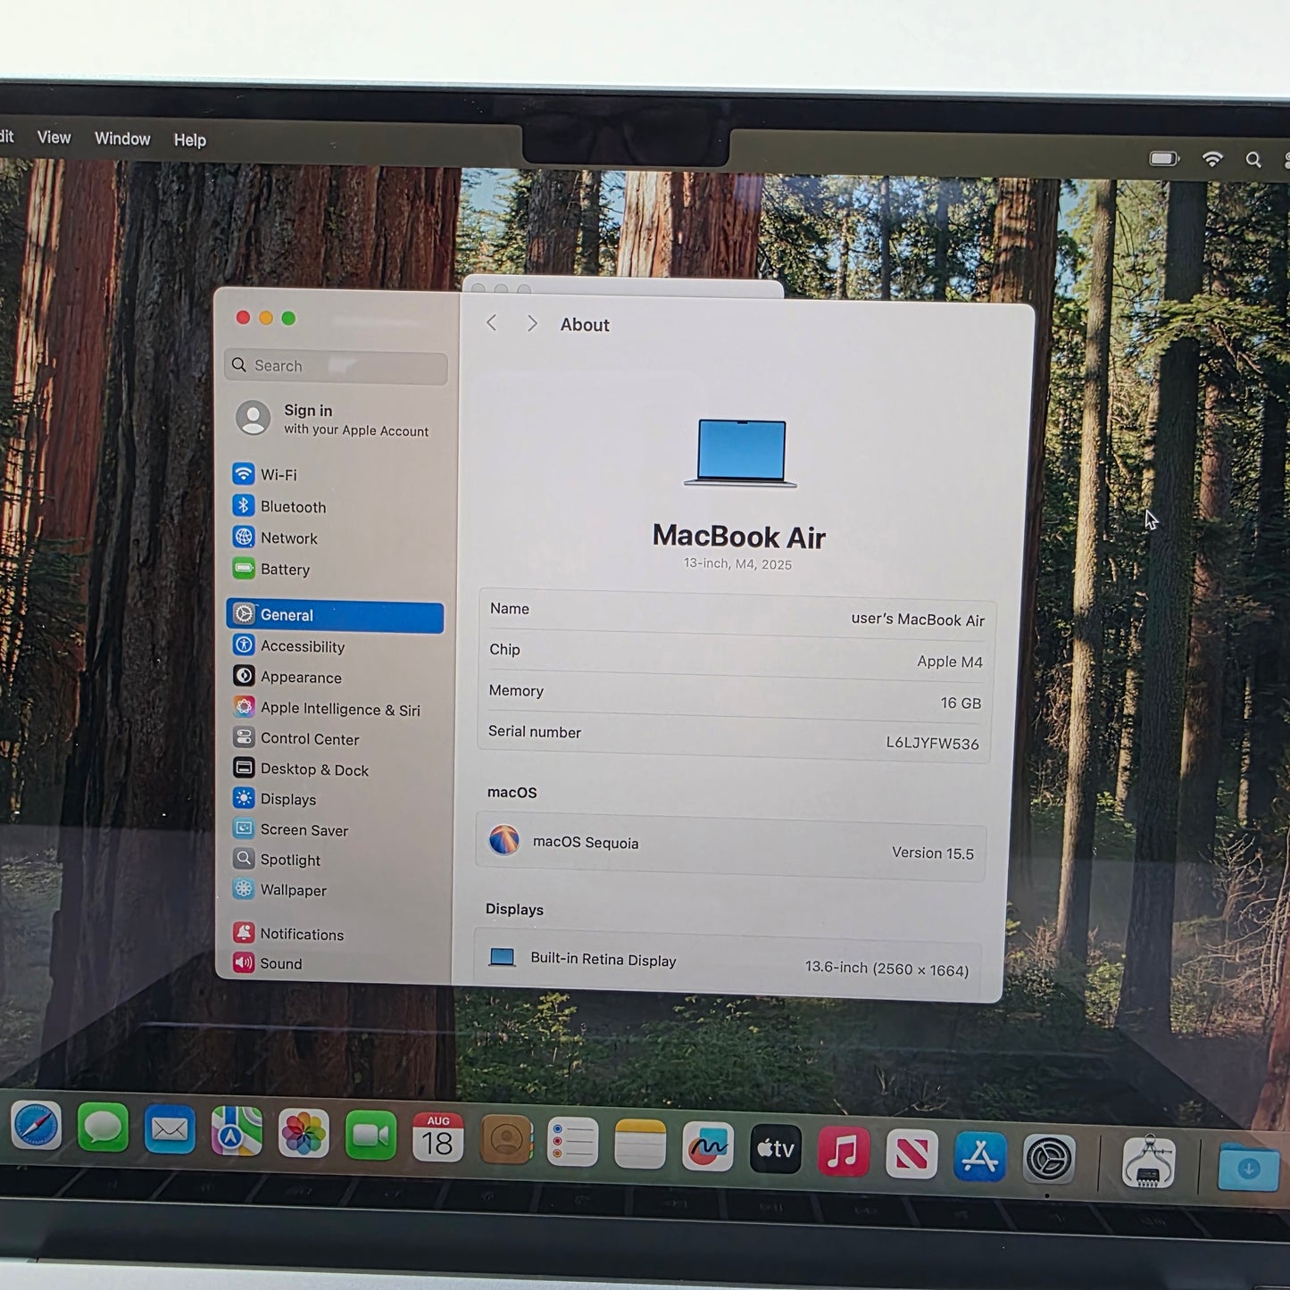The image size is (1290, 1290).
Task: Open Contacts from the Dock
Action: point(506,1139)
